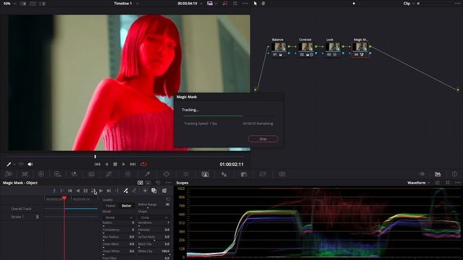Mute the viewer audio
Viewport: 463px width, 260px height.
click(x=30, y=164)
